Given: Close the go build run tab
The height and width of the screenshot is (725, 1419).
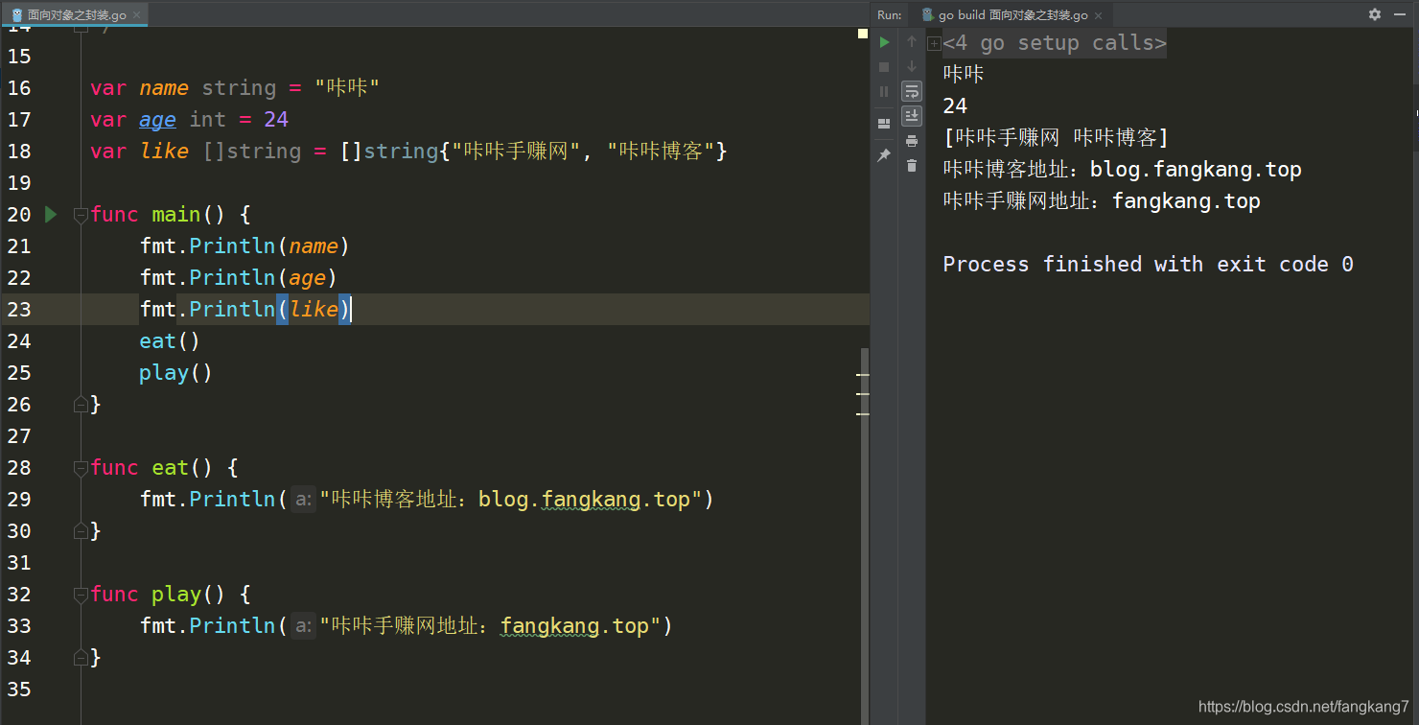Looking at the screenshot, I should click(1099, 15).
